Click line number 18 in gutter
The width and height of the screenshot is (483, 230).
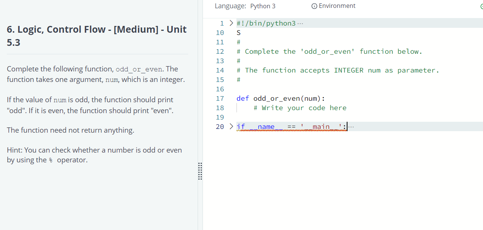tap(220, 108)
